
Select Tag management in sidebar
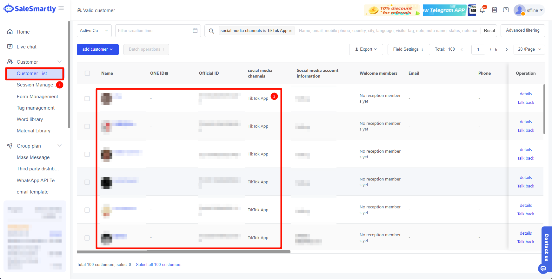[36, 108]
